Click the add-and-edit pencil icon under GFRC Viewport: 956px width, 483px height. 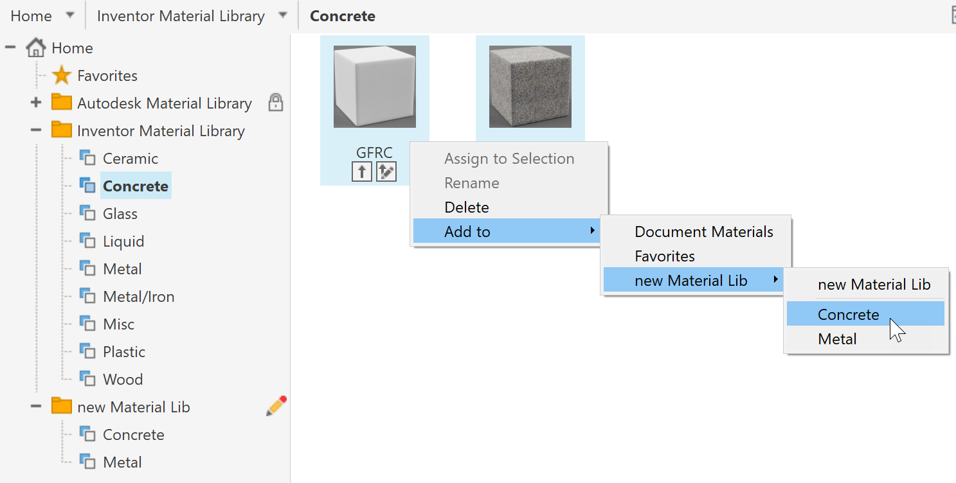386,171
